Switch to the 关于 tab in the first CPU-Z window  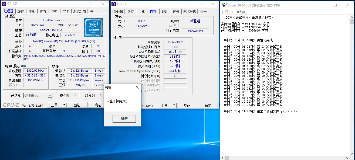(x=93, y=11)
